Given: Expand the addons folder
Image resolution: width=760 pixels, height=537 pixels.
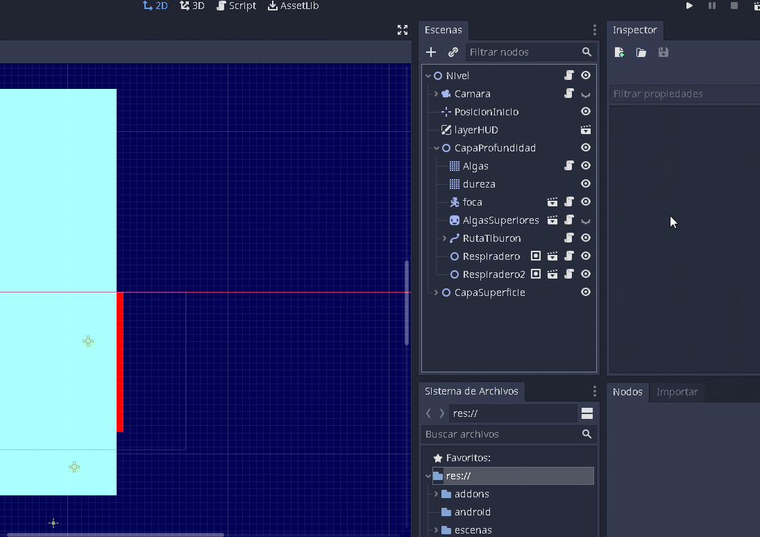Looking at the screenshot, I should (437, 494).
